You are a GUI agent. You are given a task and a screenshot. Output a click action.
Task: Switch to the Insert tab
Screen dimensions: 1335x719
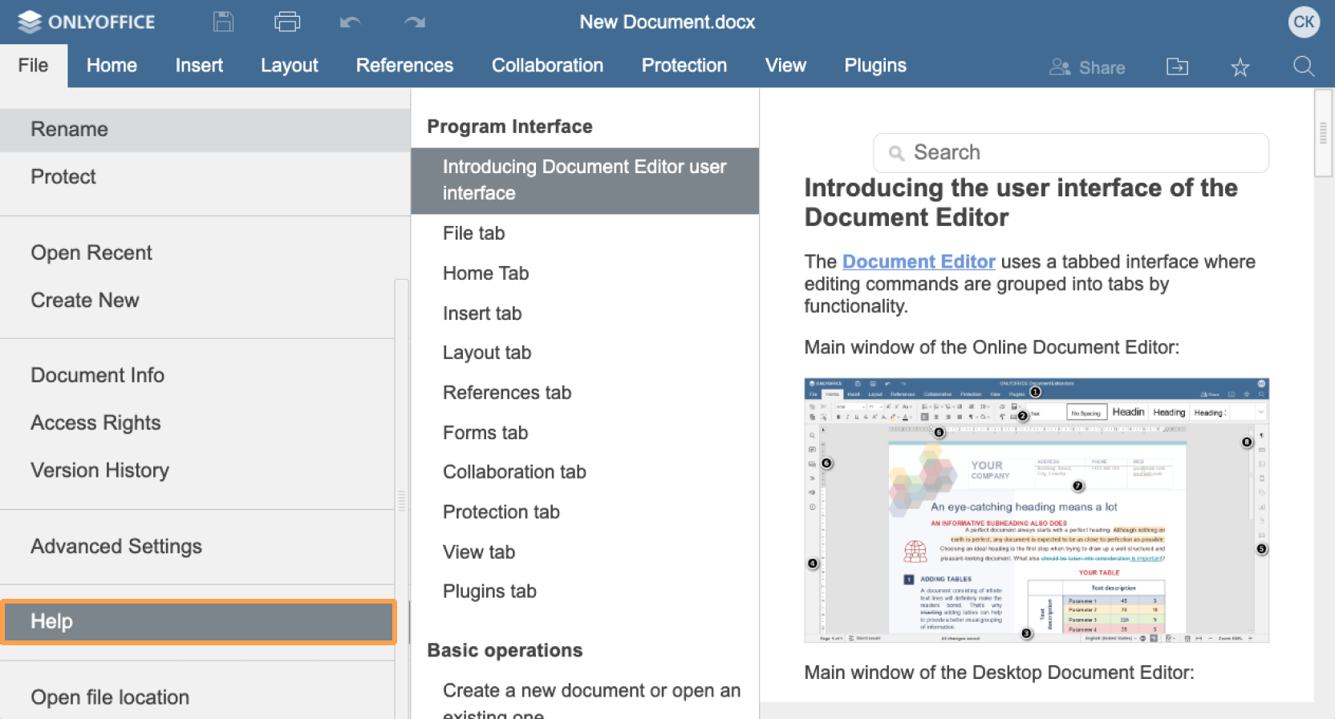(199, 65)
